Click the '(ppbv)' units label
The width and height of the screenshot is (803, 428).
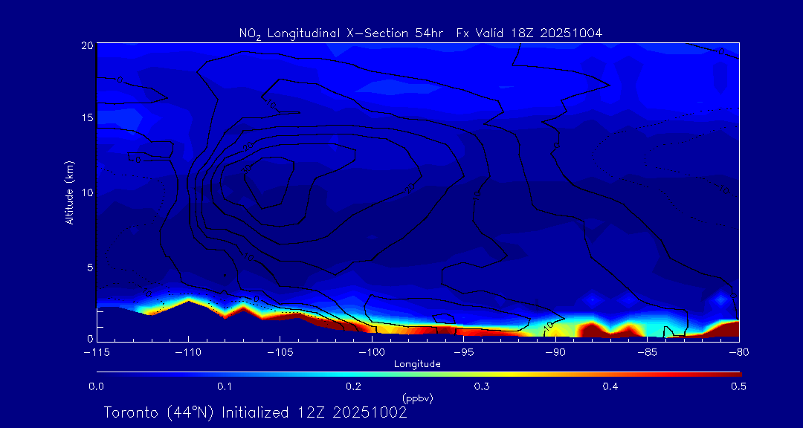tap(418, 399)
